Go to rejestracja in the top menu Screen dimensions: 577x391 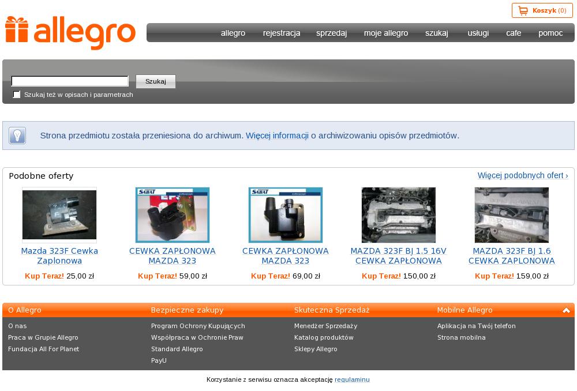(282, 33)
